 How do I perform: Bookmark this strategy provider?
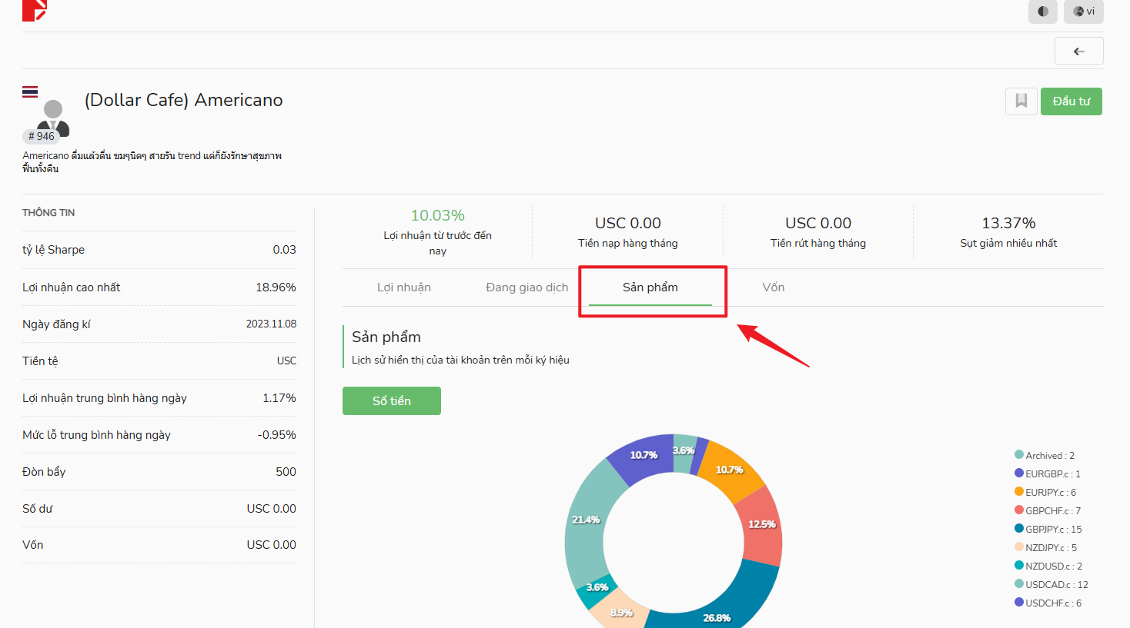tap(1021, 101)
